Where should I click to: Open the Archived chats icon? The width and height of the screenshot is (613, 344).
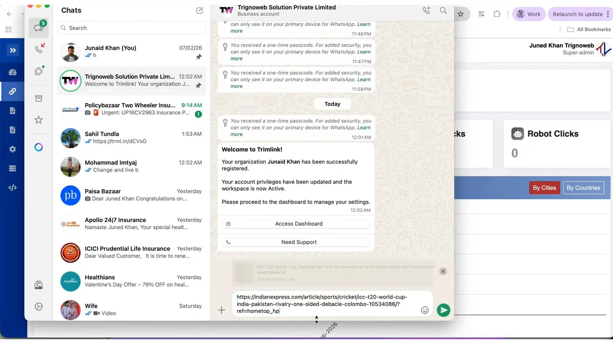tap(39, 98)
